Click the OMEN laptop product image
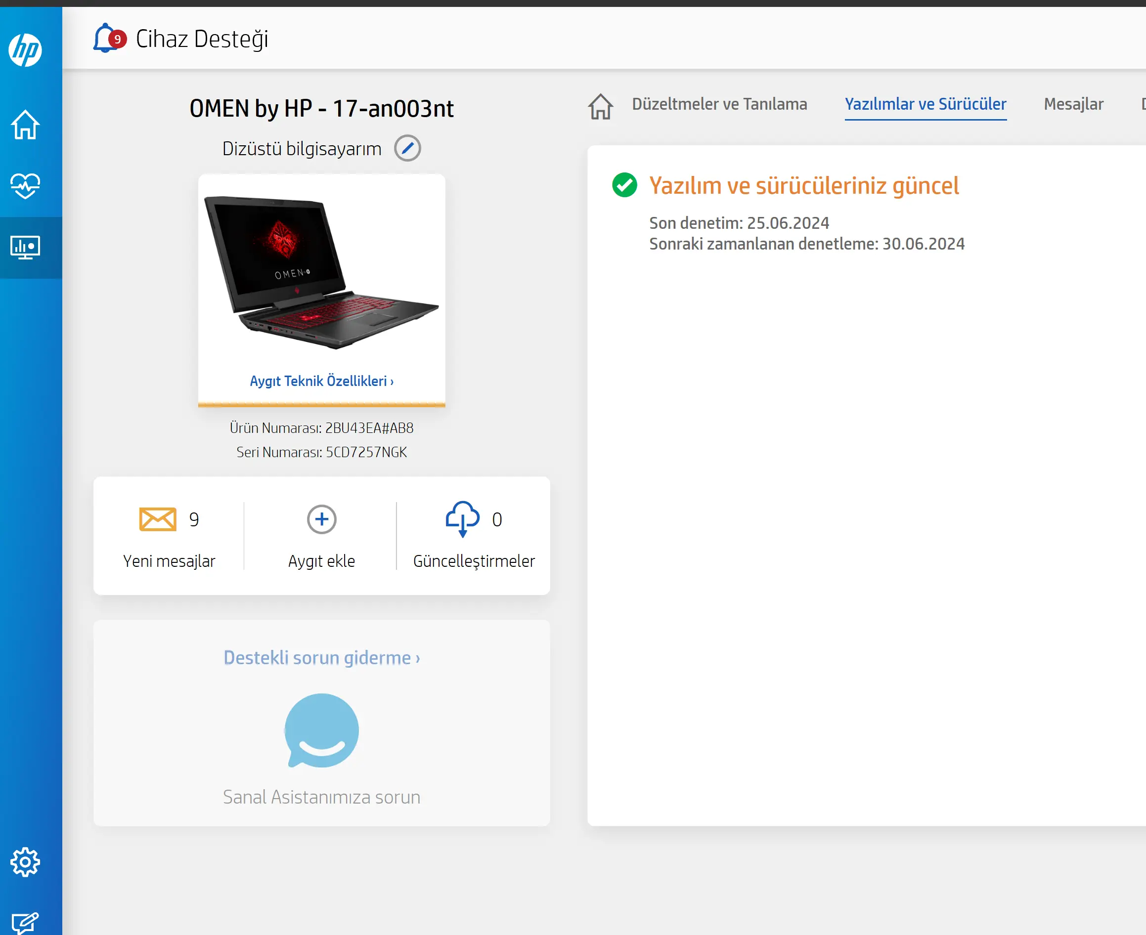Viewport: 1146px width, 935px height. [322, 273]
